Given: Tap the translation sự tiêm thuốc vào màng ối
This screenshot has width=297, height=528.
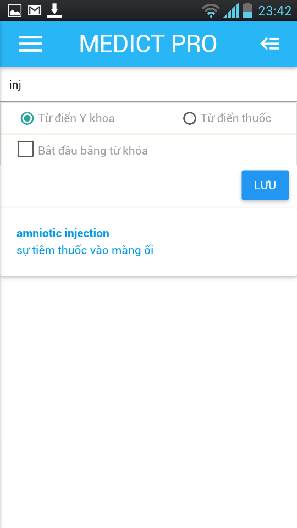Looking at the screenshot, I should coord(85,251).
